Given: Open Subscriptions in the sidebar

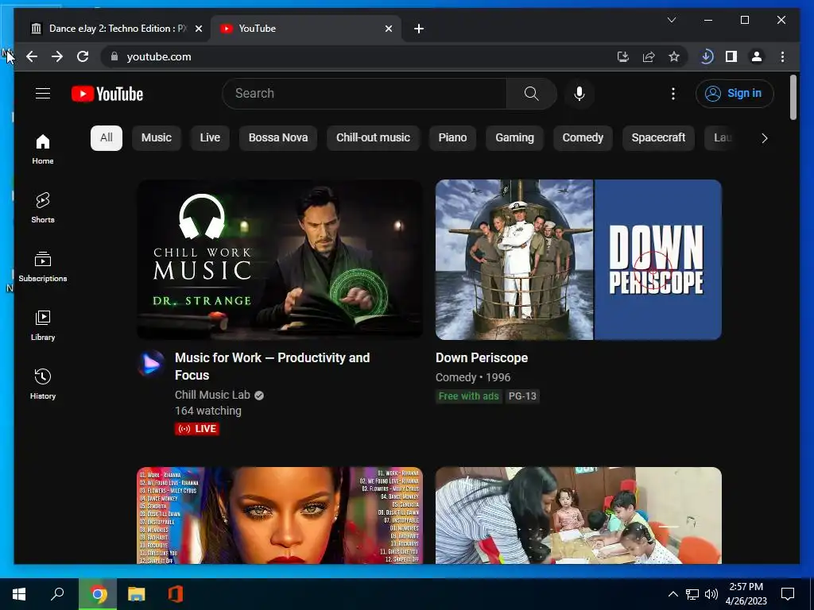Looking at the screenshot, I should point(43,267).
